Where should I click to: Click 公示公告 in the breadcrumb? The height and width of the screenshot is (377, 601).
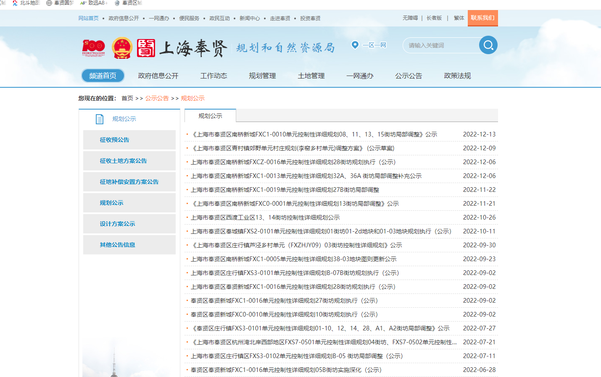[x=157, y=98]
